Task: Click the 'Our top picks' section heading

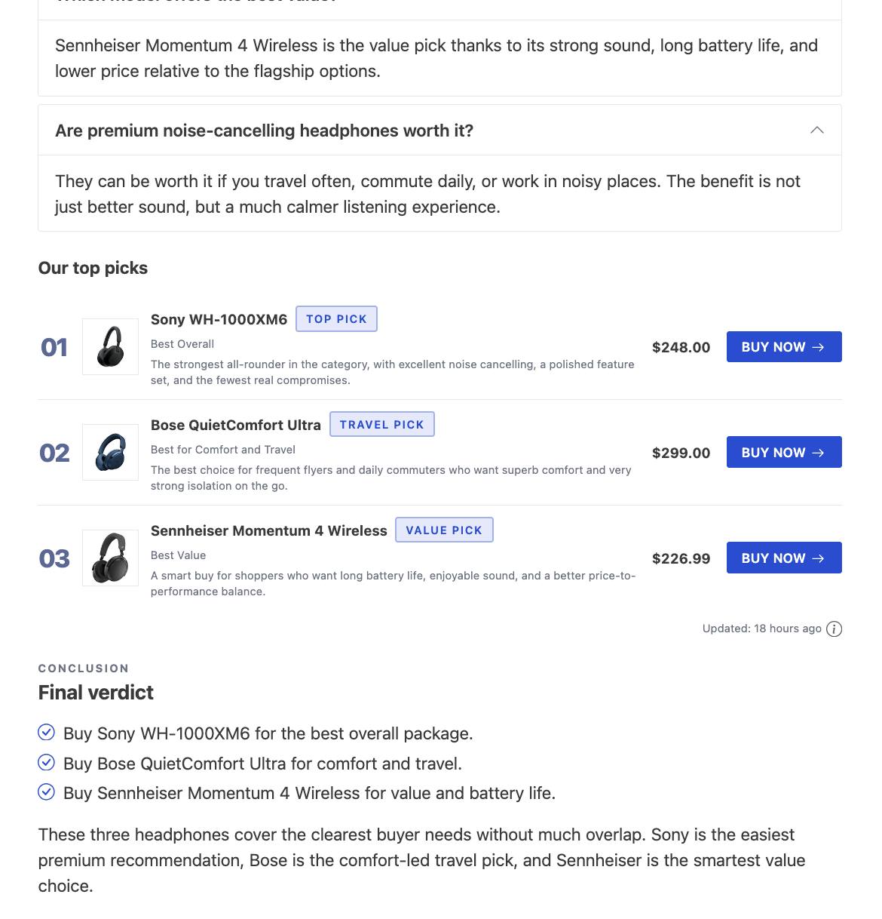Action: (x=93, y=268)
